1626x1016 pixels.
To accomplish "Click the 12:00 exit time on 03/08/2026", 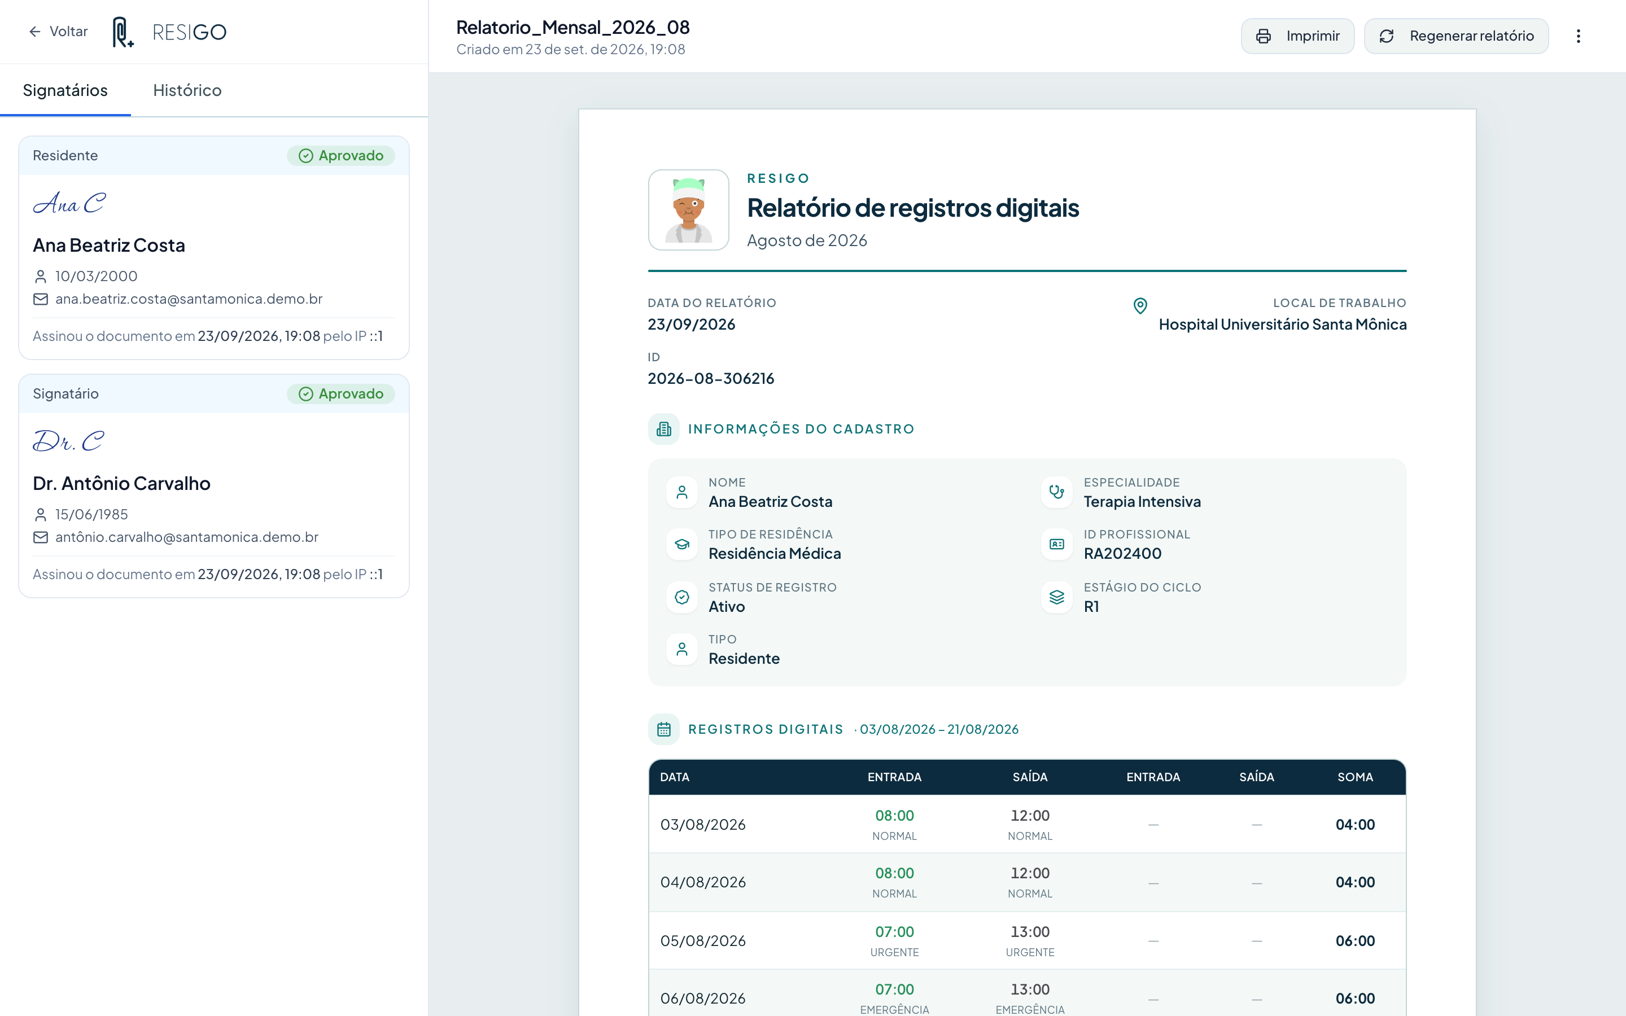I will (1030, 816).
